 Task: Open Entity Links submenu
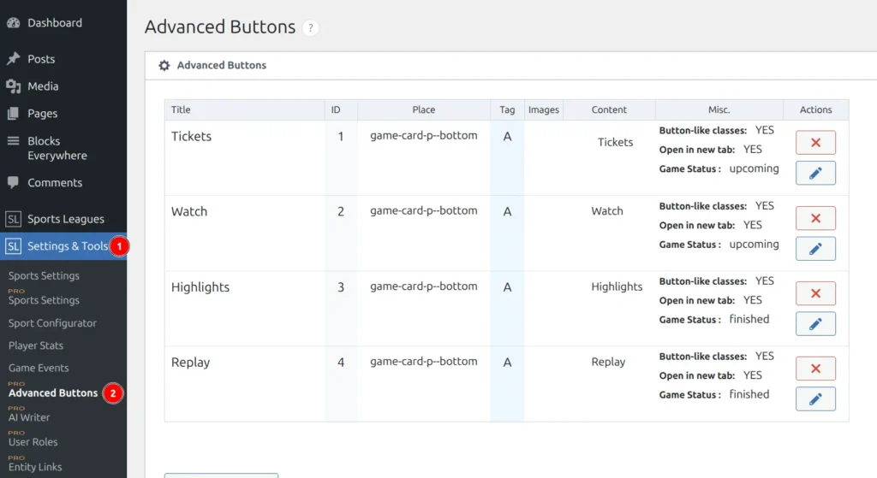[34, 467]
